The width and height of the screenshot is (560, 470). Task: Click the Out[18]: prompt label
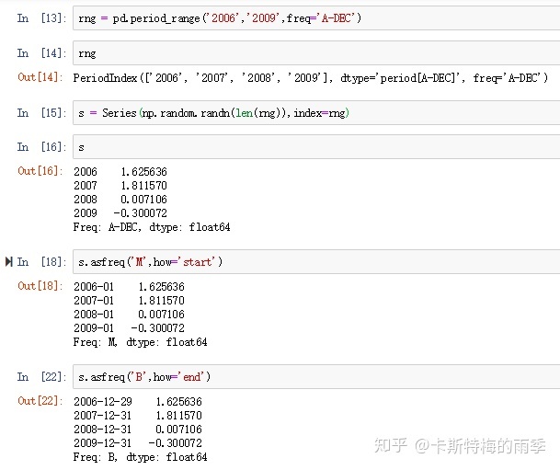point(40,286)
